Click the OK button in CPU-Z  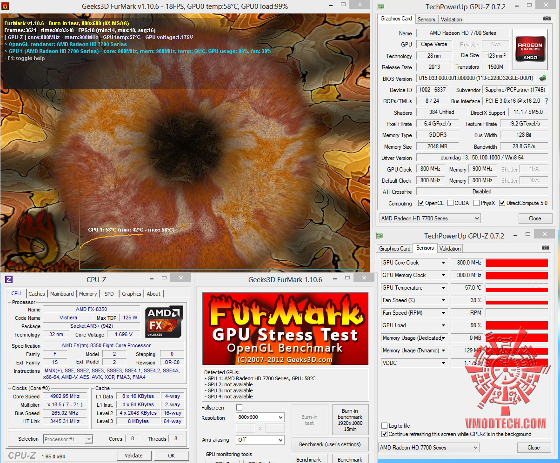(x=172, y=456)
